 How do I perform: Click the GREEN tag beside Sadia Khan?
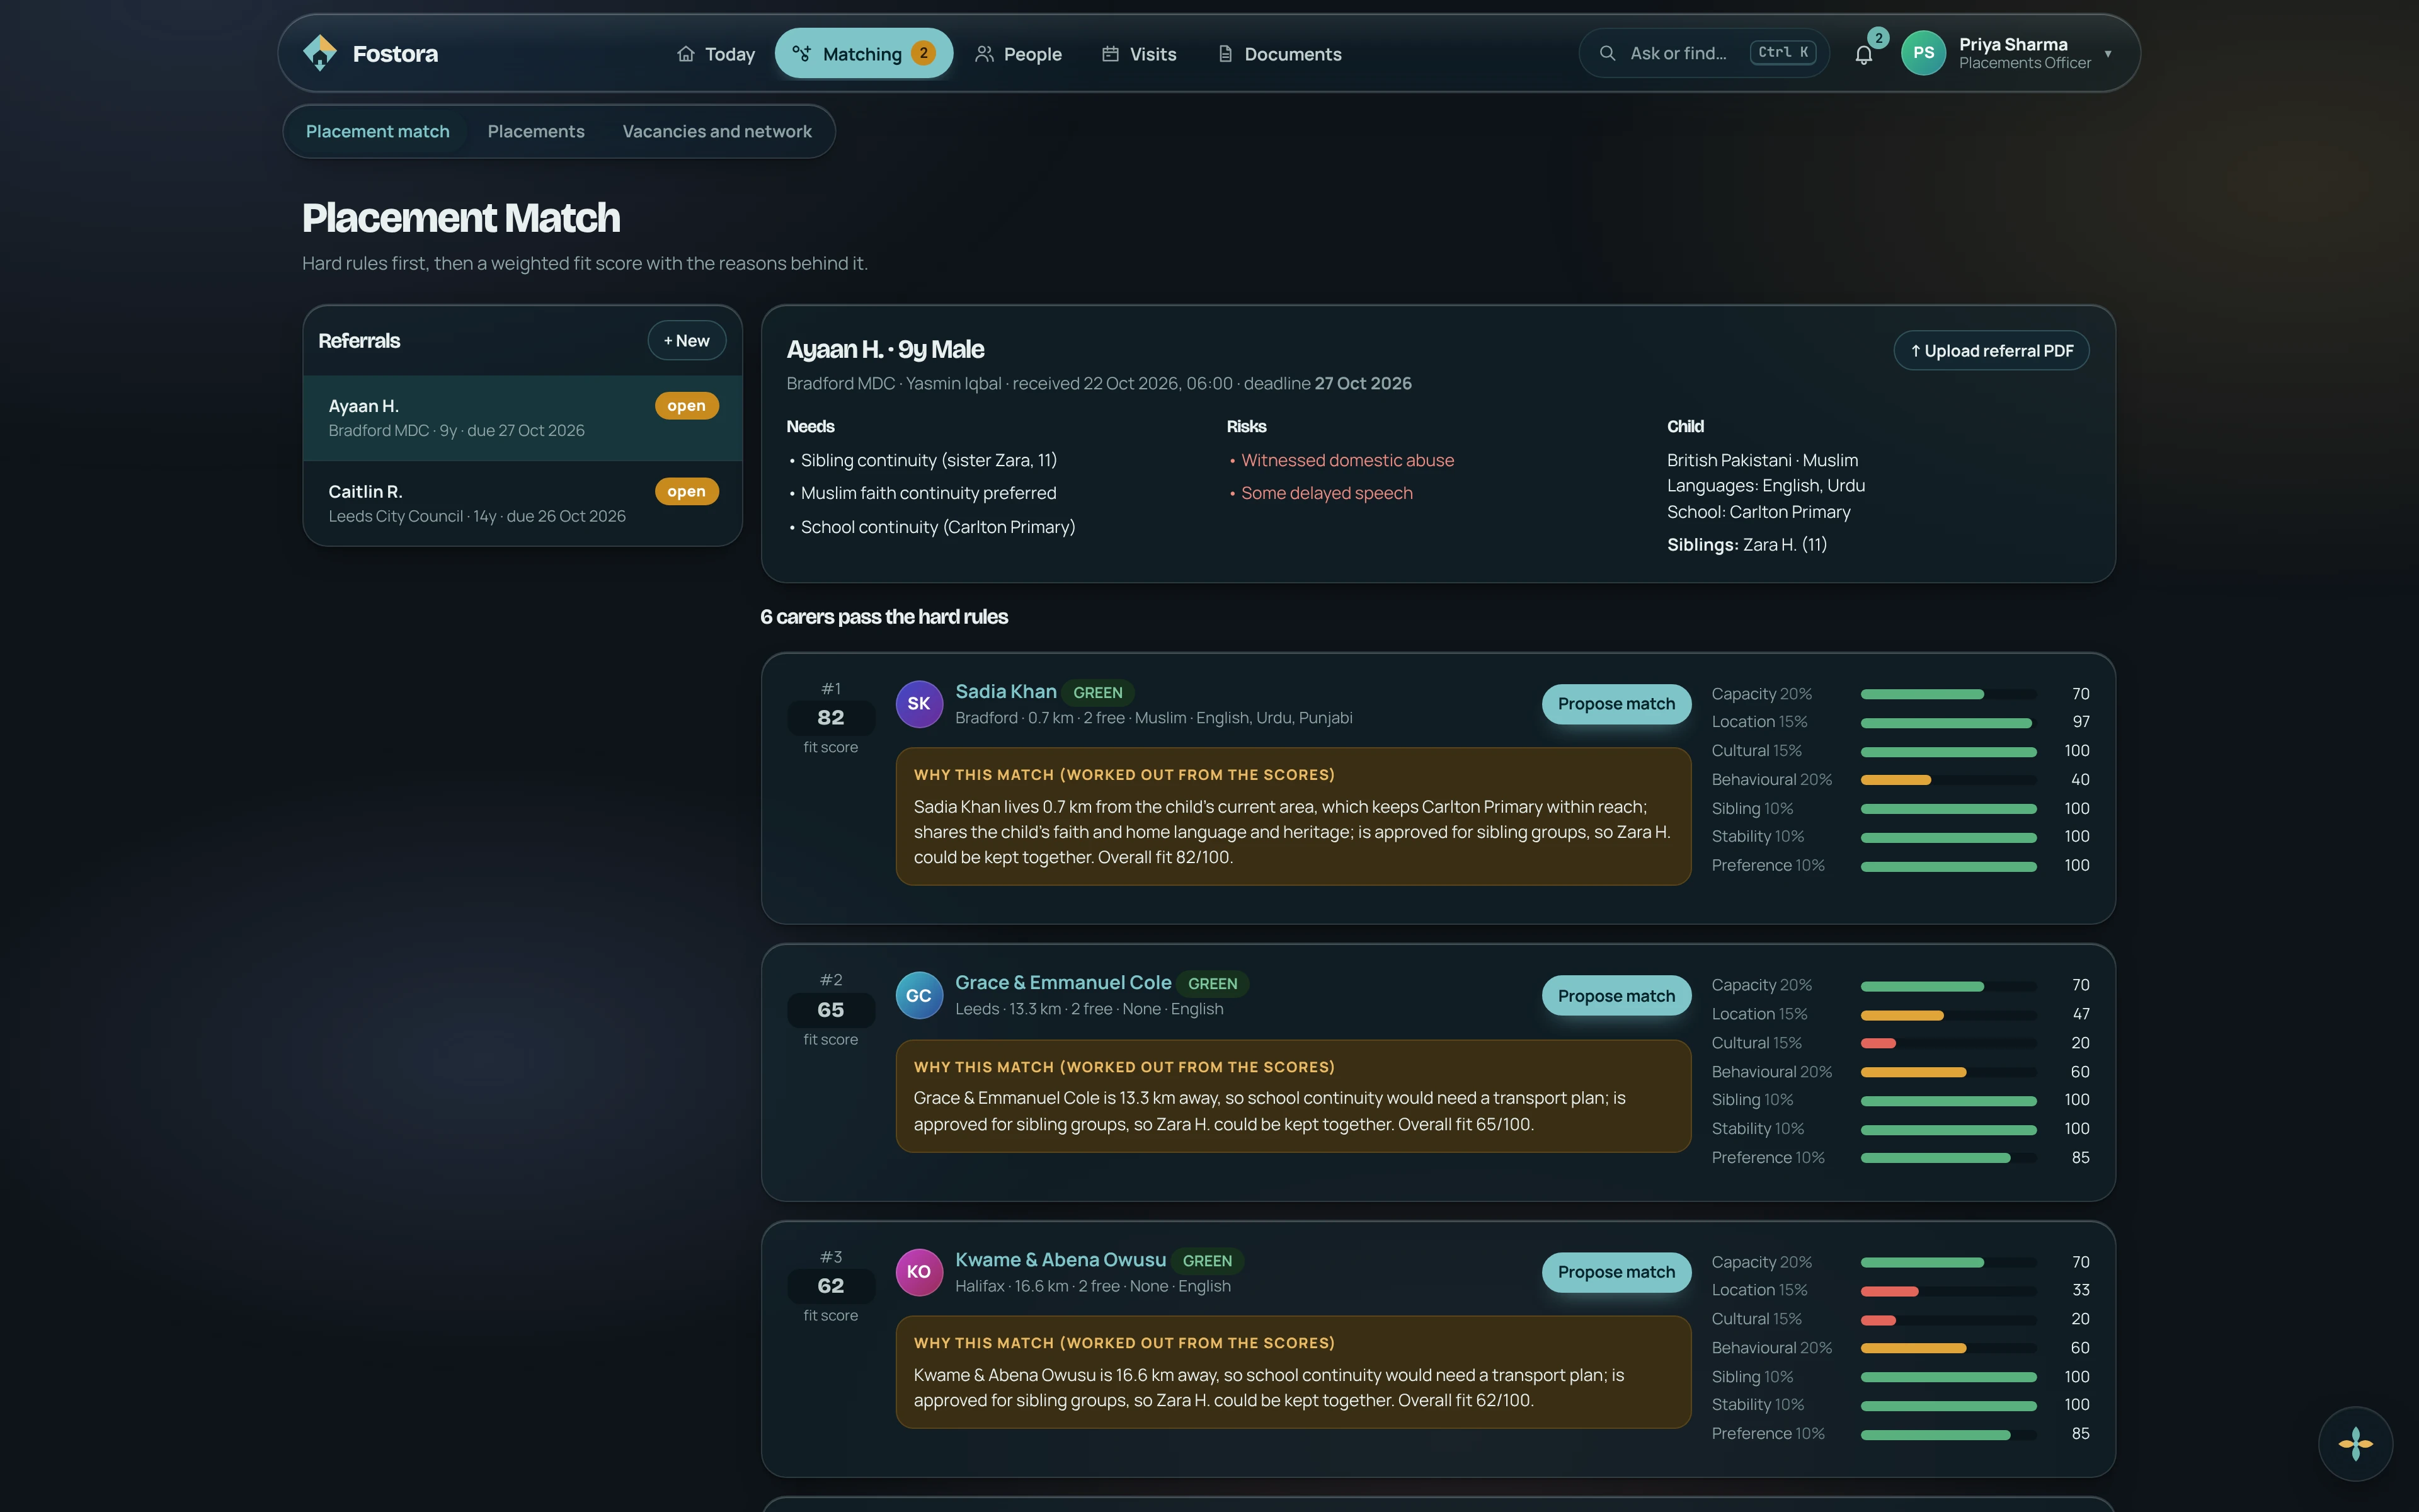point(1097,692)
